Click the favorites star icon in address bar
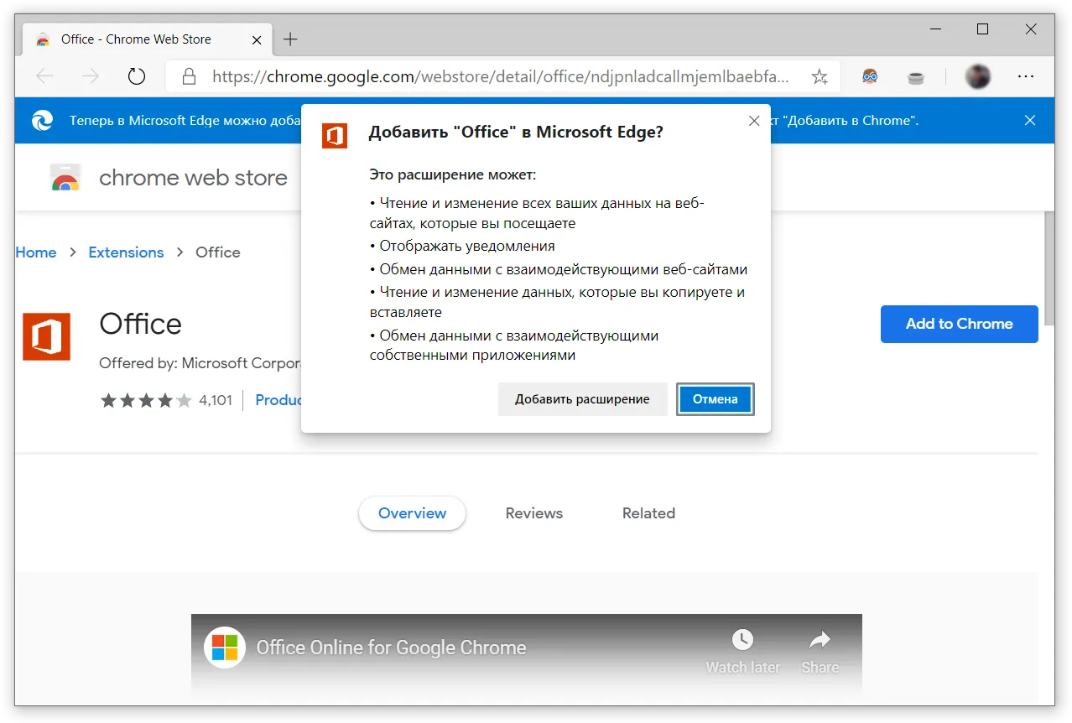The width and height of the screenshot is (1072, 723). [820, 77]
